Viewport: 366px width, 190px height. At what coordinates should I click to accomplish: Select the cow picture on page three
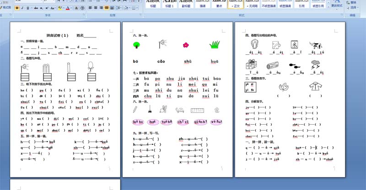coord(315,45)
